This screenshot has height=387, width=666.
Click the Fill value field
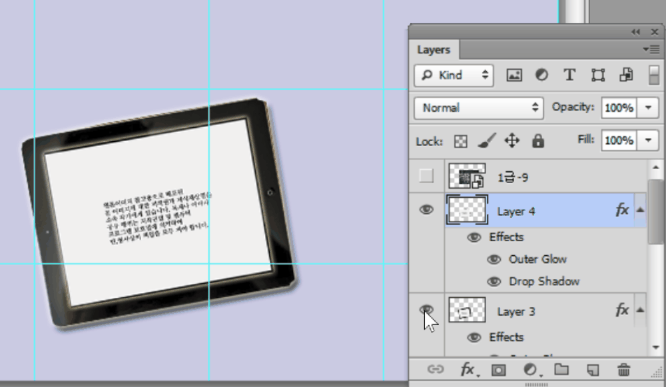pyautogui.click(x=619, y=140)
